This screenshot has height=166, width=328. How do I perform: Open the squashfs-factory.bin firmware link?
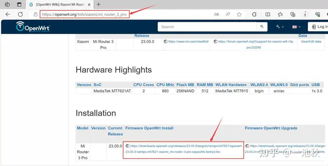(x=184, y=149)
